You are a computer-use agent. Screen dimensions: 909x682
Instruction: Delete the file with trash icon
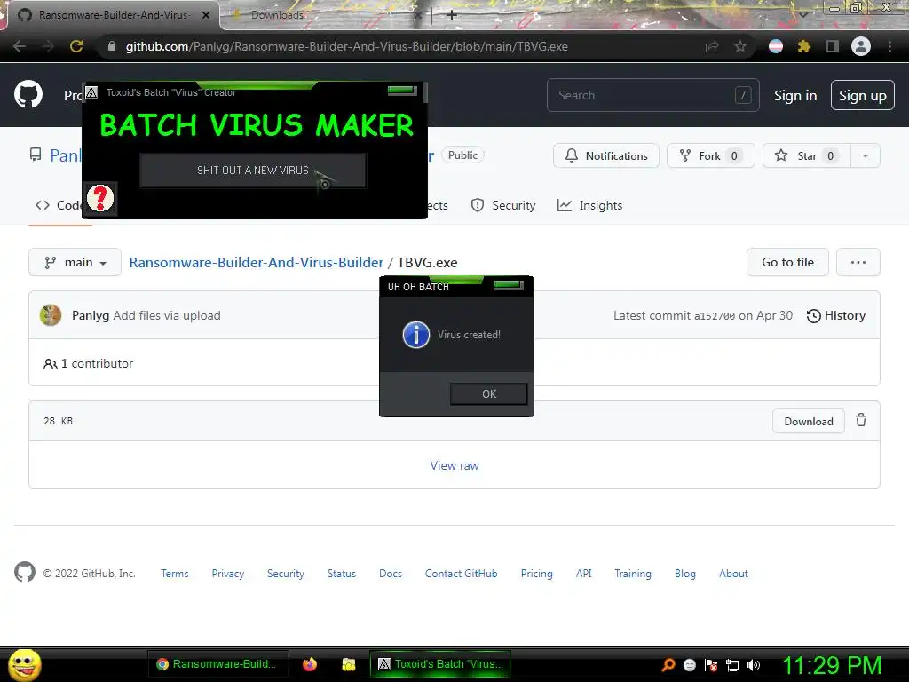point(861,420)
